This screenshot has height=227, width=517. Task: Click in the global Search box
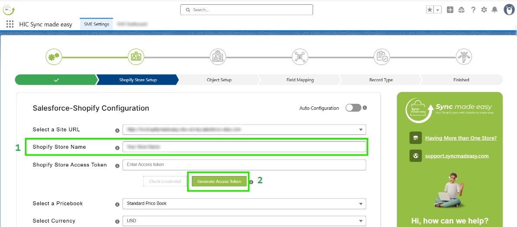tap(246, 10)
